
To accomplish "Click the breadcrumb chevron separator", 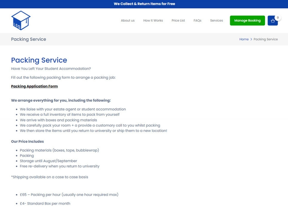I will pos(251,39).
